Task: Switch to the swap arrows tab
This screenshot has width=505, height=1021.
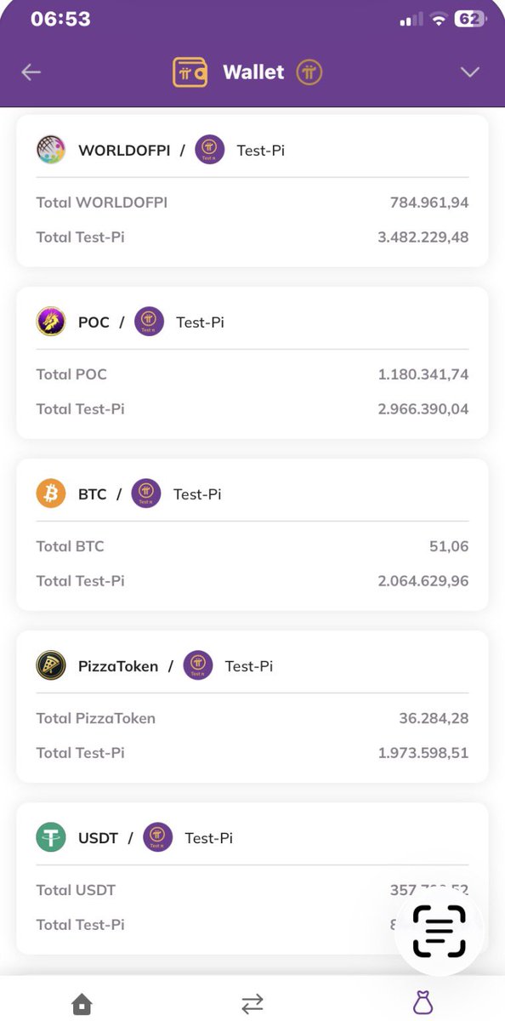Action: tap(252, 1004)
